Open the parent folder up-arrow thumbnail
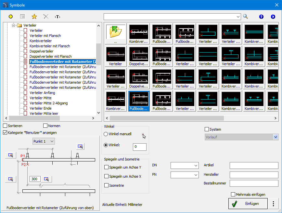 [x=116, y=32]
